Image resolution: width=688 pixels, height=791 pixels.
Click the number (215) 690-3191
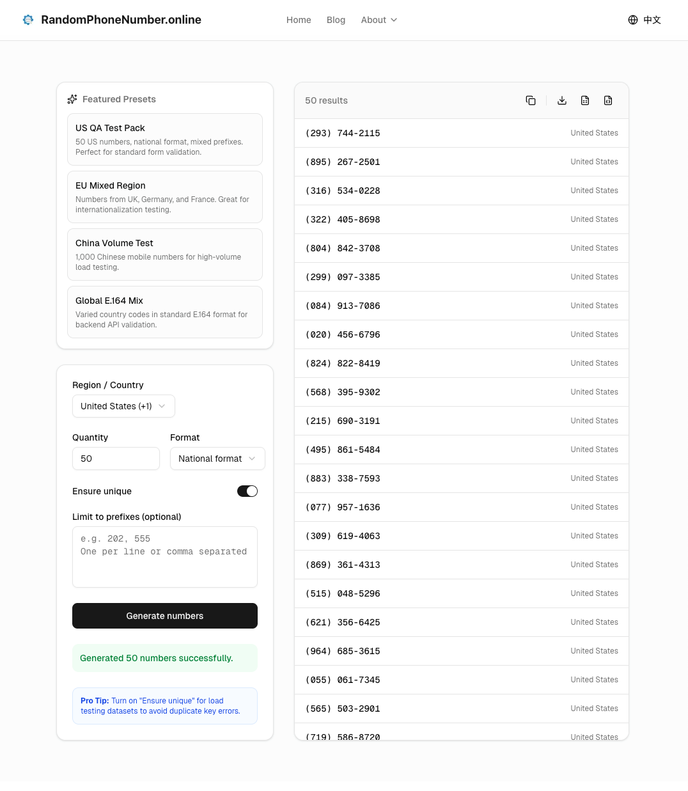pyautogui.click(x=343, y=421)
